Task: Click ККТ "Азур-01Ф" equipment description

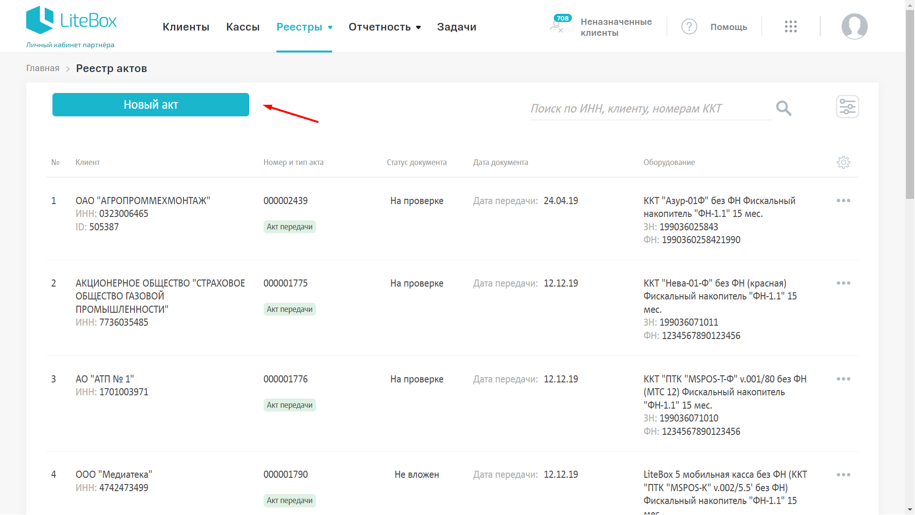Action: pyautogui.click(x=720, y=207)
